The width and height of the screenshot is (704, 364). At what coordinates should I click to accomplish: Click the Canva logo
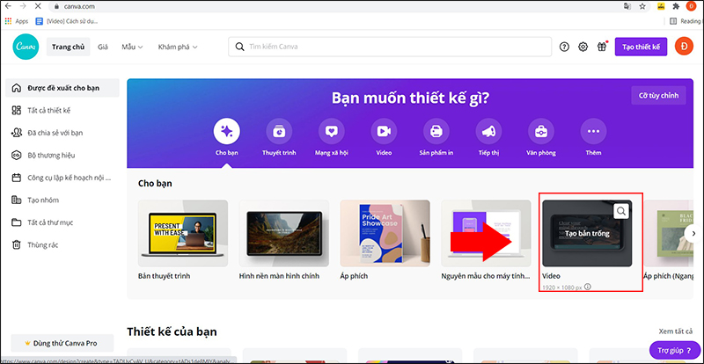[x=26, y=47]
